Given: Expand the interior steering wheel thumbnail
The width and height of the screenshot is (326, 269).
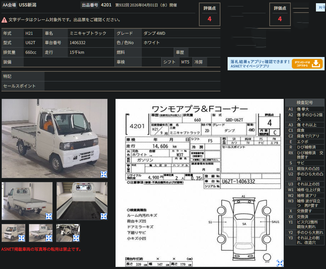Looking at the screenshot, I should point(76,238).
